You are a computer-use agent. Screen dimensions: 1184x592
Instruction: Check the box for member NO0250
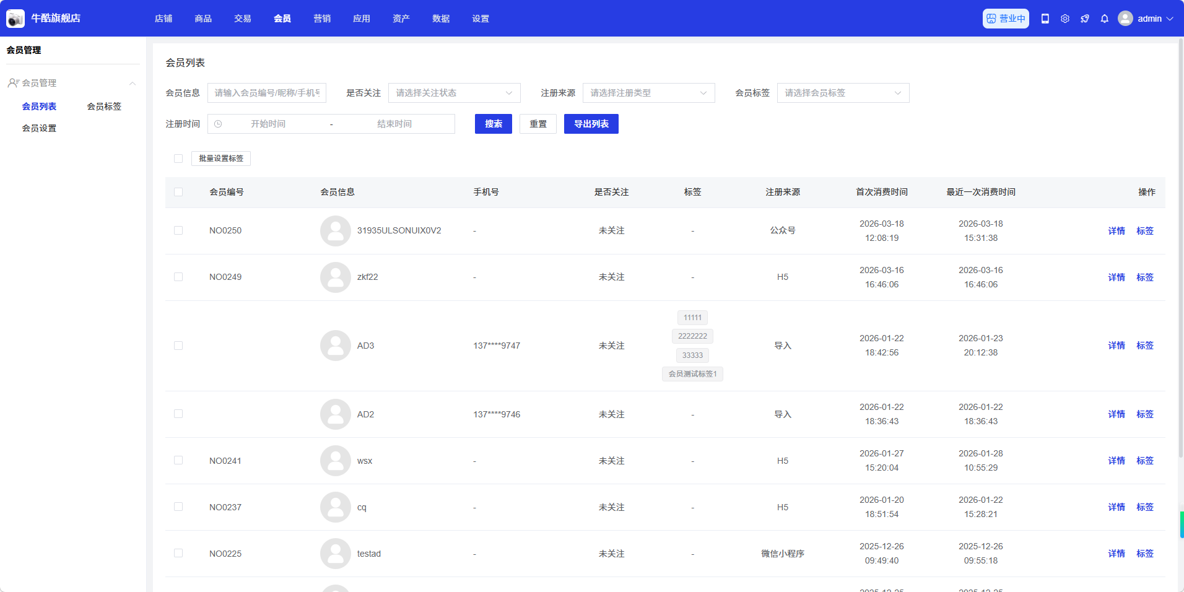[178, 230]
